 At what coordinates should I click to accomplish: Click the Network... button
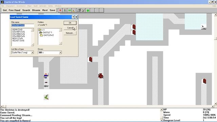70,33
